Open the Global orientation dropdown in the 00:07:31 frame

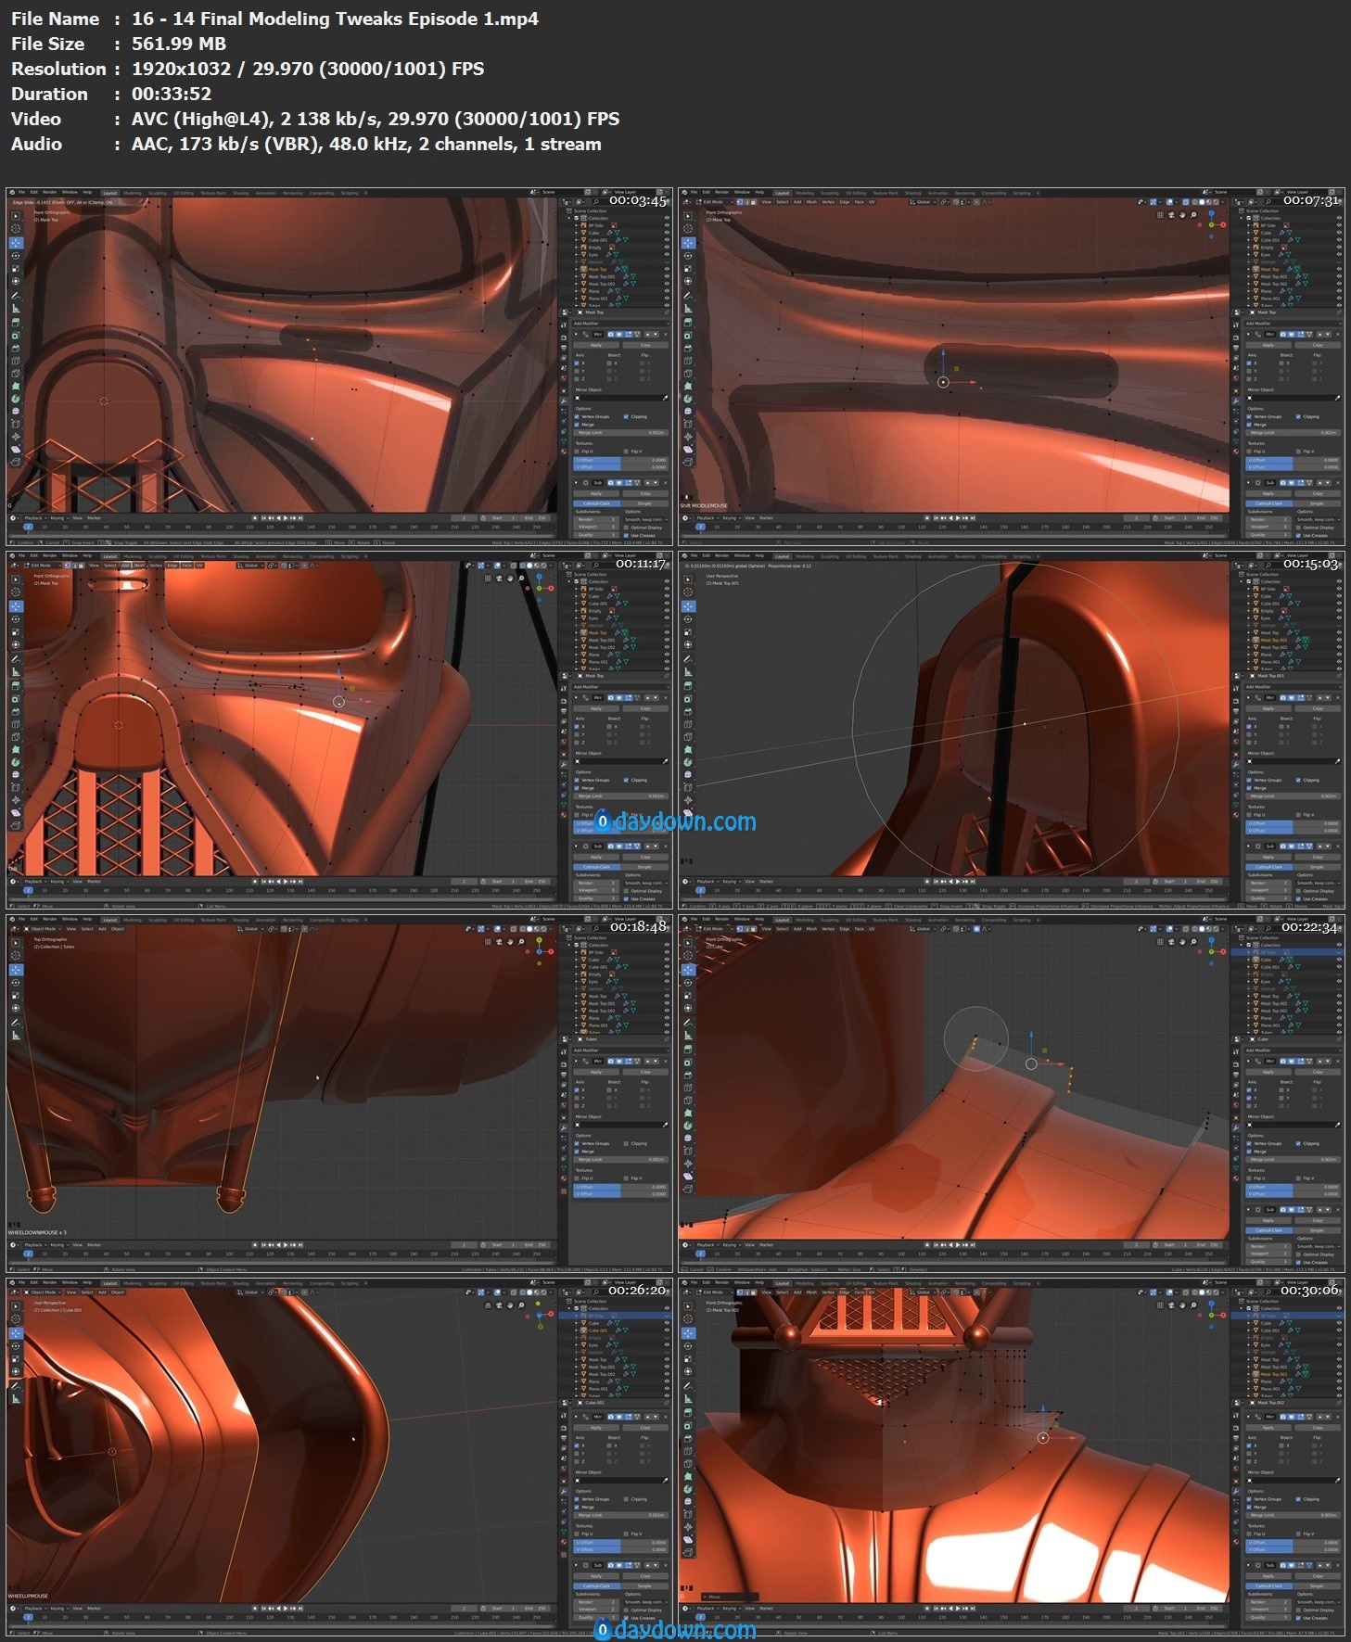[x=924, y=201]
